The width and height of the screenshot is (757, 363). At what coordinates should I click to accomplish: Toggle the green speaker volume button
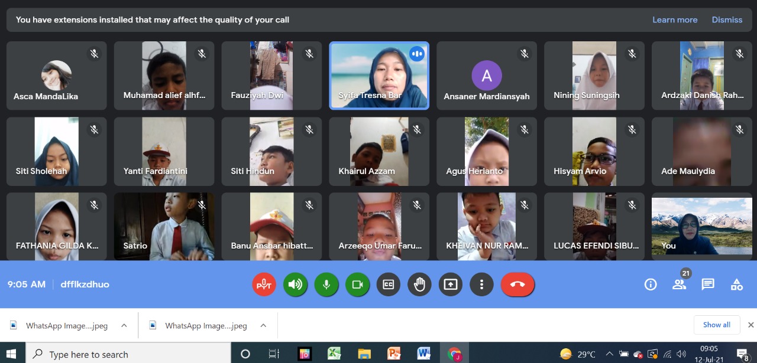[x=295, y=284]
